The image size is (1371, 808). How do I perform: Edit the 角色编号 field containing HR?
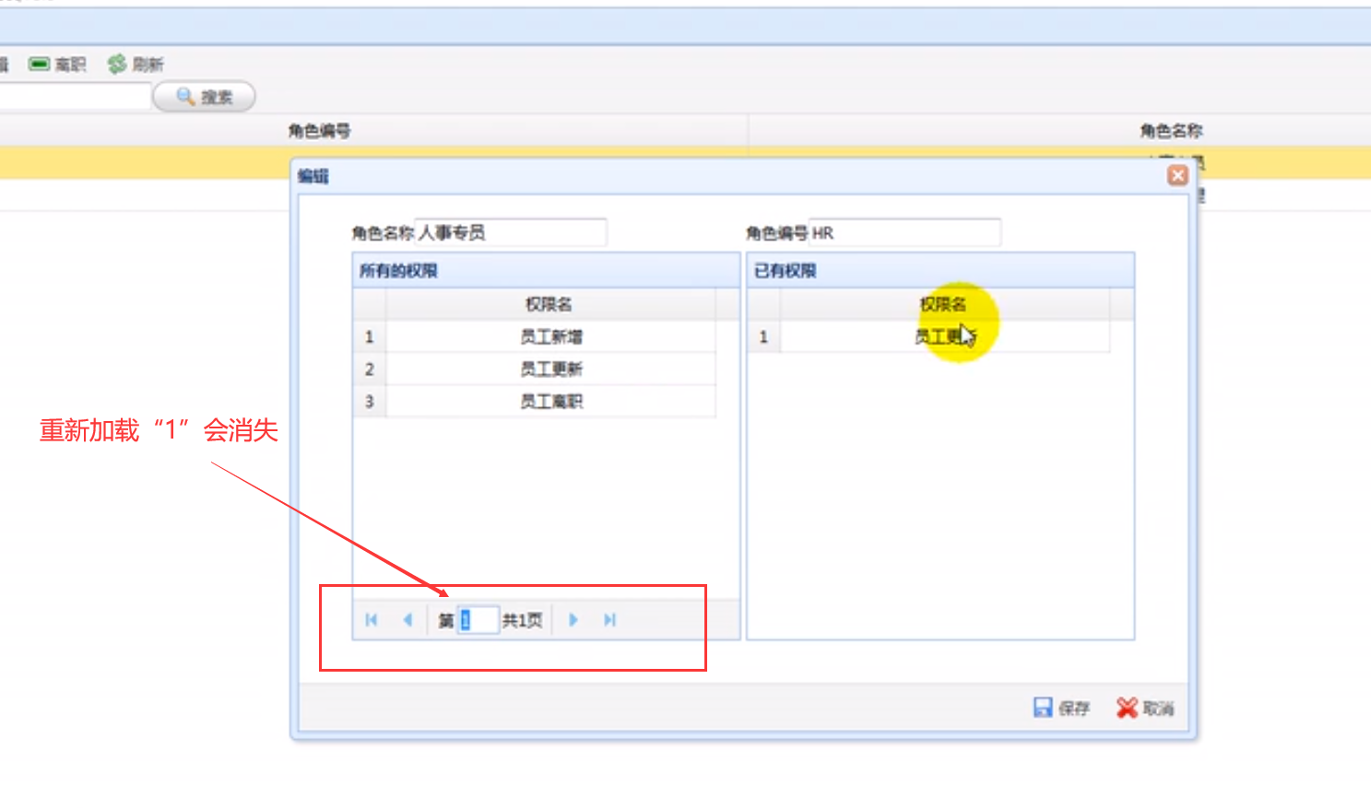click(x=904, y=232)
